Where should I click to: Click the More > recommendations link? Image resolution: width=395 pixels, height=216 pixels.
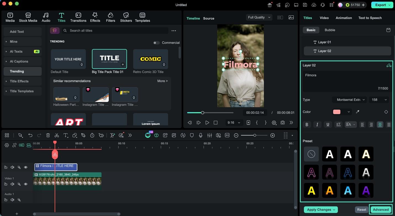click(163, 81)
